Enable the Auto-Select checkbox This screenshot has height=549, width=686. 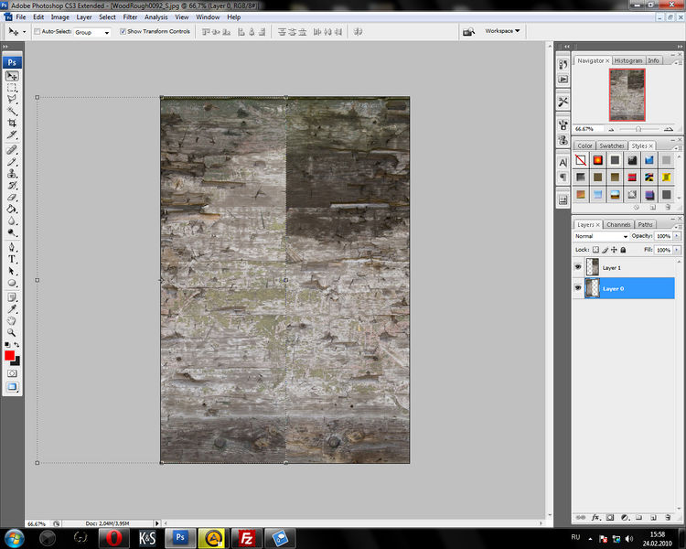(38, 31)
